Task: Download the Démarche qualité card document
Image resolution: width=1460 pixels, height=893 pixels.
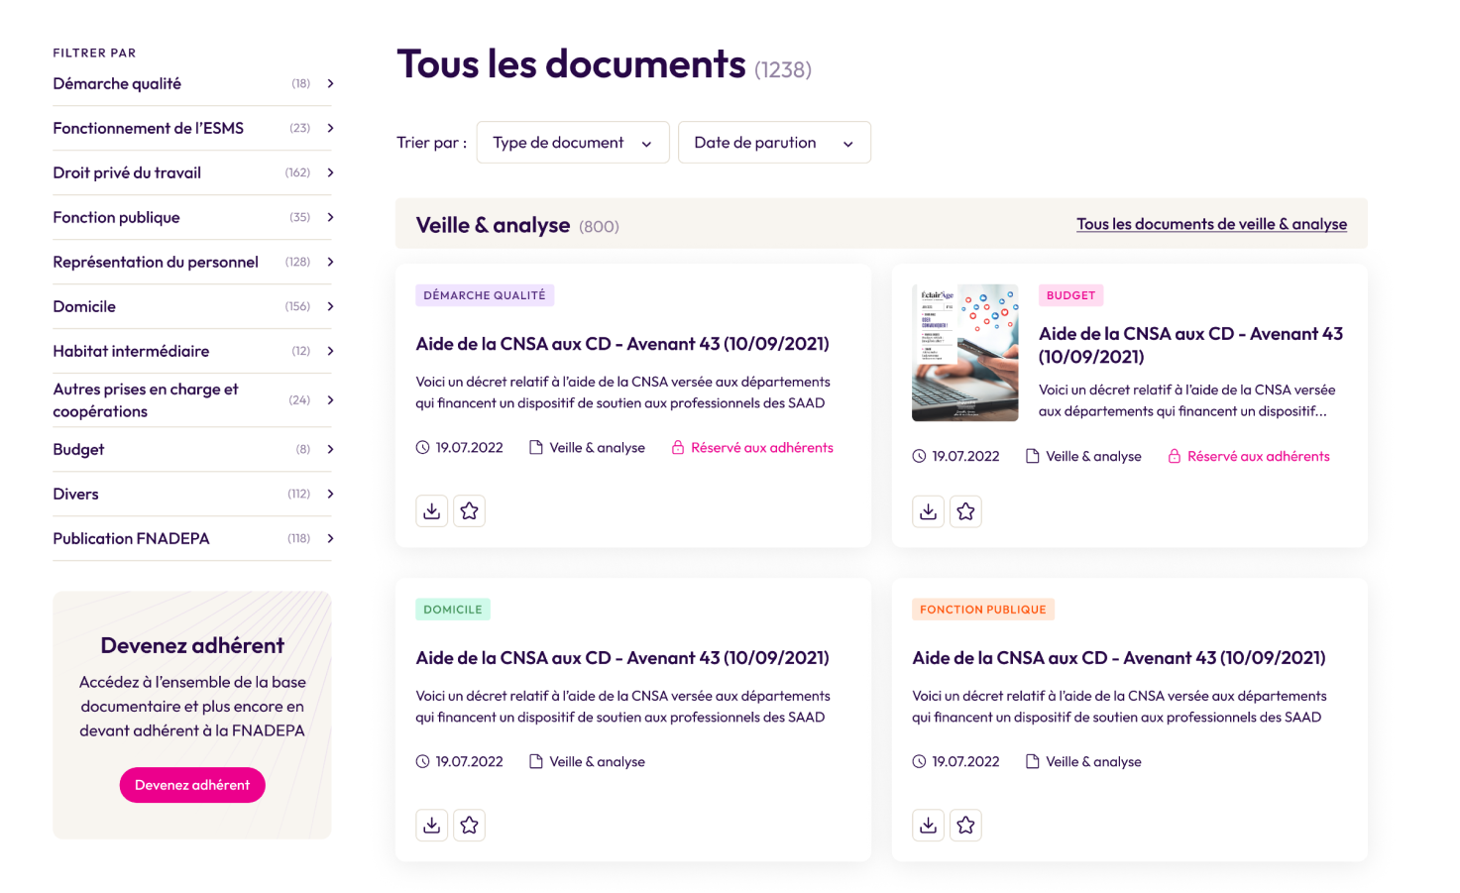Action: click(431, 510)
